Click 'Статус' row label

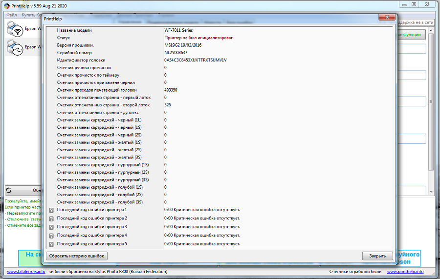pos(64,38)
